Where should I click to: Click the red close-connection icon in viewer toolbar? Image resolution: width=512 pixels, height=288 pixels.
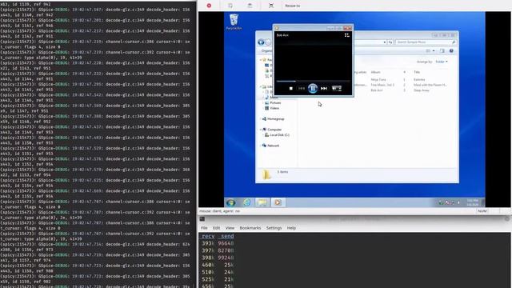(209, 6)
